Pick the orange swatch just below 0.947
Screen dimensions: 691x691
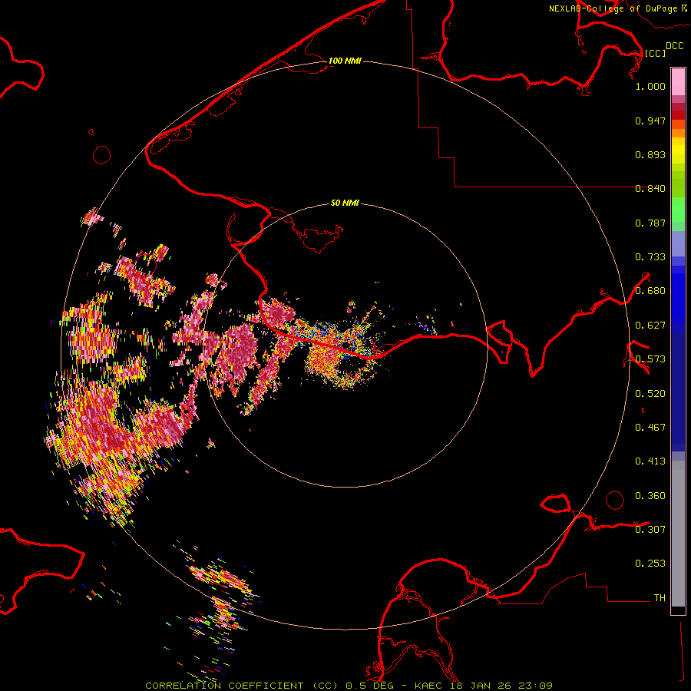click(678, 124)
